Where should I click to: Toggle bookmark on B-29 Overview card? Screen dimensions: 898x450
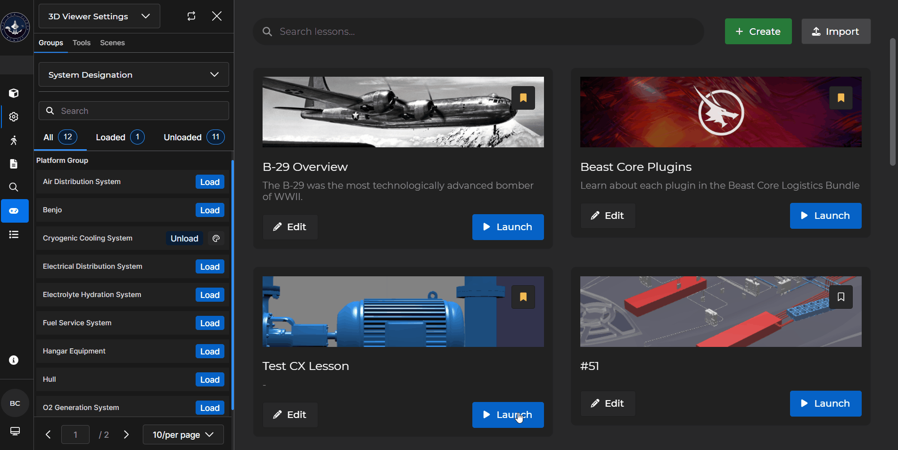pos(523,98)
